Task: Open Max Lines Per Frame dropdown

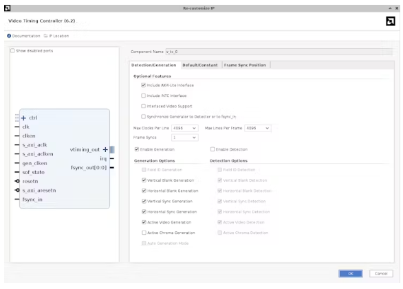Action: click(x=258, y=128)
